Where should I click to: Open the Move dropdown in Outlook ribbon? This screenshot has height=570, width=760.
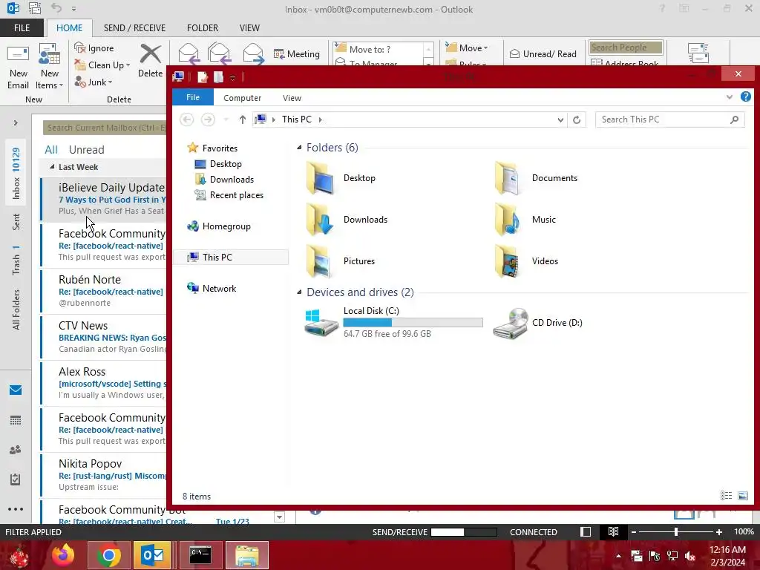[466, 47]
